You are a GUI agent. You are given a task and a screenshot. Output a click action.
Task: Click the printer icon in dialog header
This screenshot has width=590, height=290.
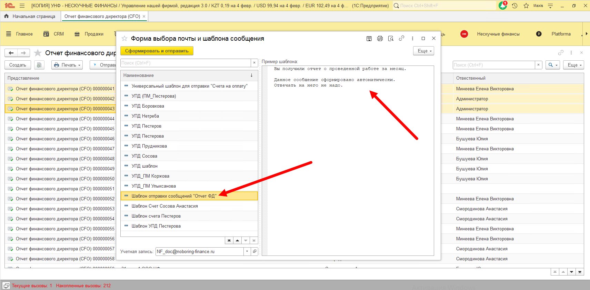(x=380, y=39)
